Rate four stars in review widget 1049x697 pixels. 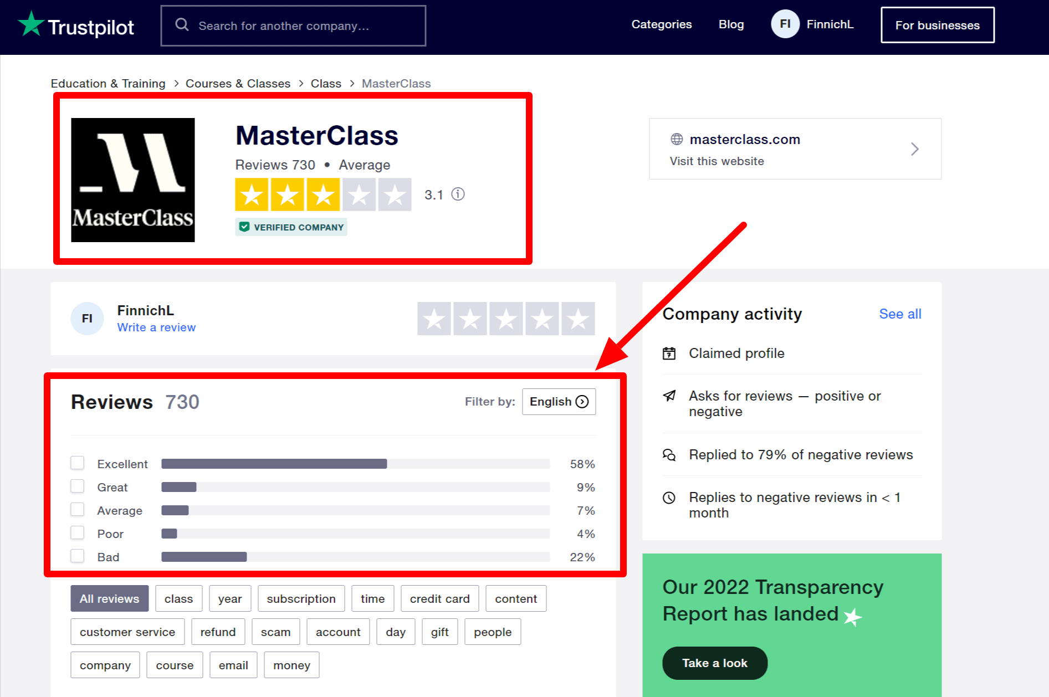[x=542, y=319]
